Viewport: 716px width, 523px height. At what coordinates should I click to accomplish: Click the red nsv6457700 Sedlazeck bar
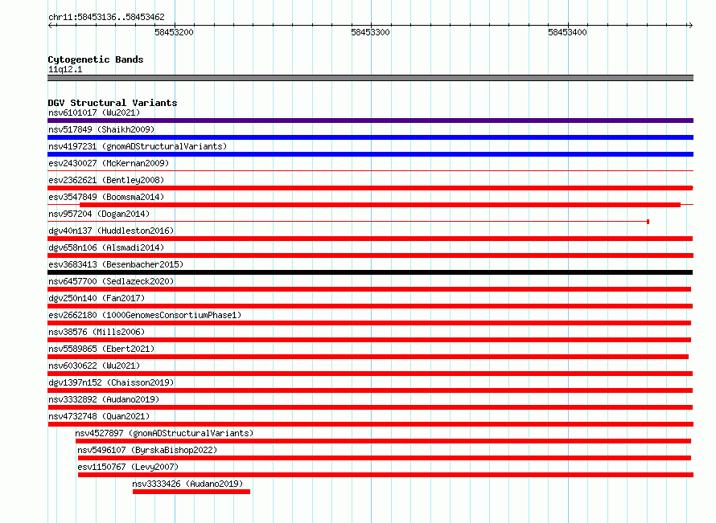click(x=369, y=289)
